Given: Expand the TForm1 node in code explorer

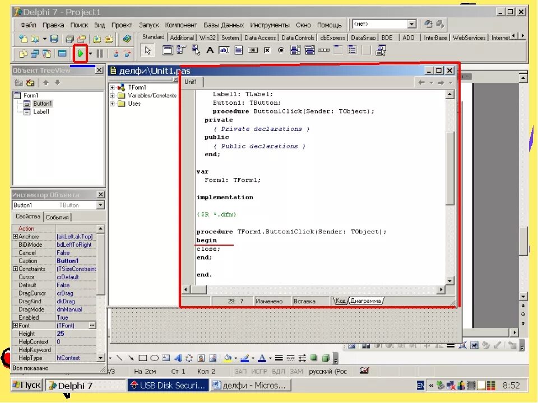Looking at the screenshot, I should [112, 88].
